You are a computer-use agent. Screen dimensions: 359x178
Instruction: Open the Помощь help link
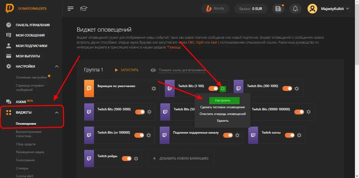175,47
